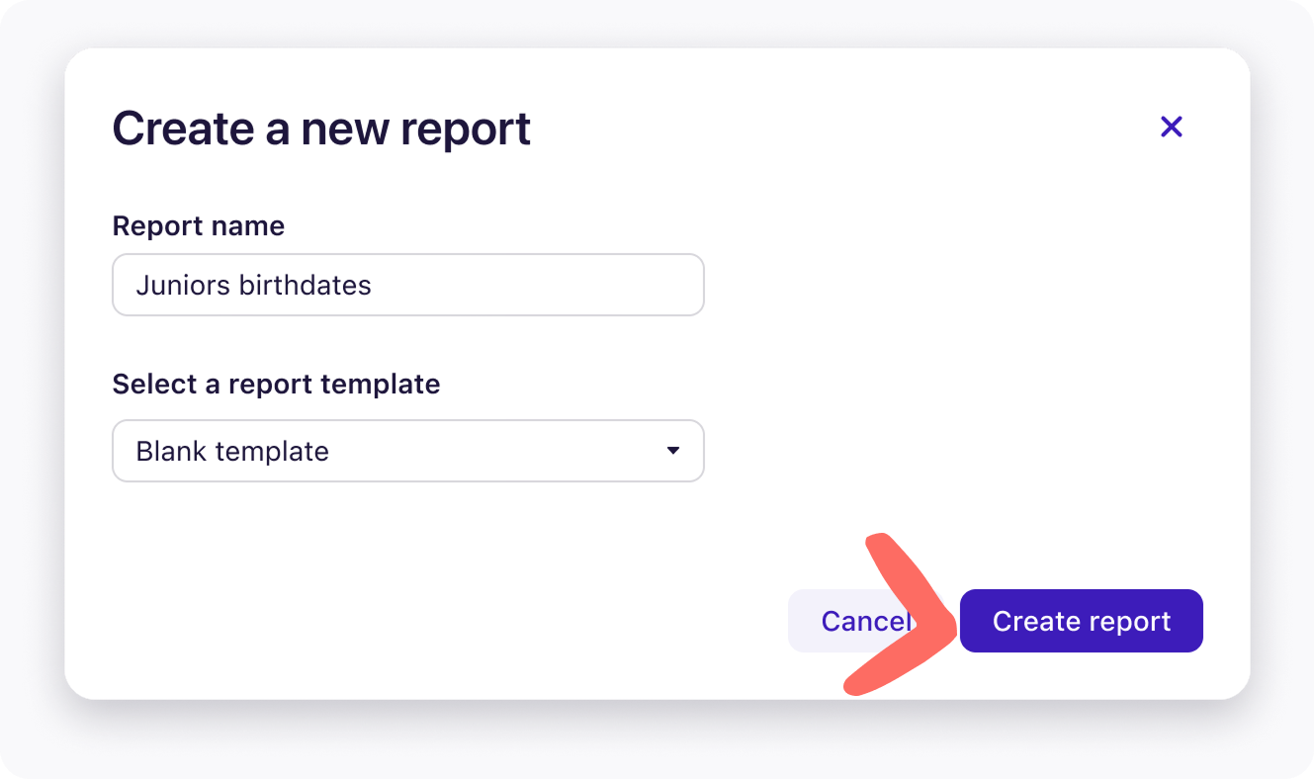Click the Select a report template label
The width and height of the screenshot is (1314, 779).
coord(276,384)
